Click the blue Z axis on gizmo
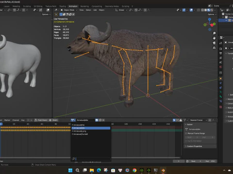Screen dimensions: 233x174 click(x=210, y=19)
